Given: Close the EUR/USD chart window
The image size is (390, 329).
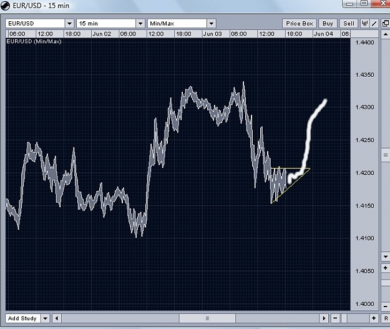Looking at the screenshot, I should click(383, 3).
